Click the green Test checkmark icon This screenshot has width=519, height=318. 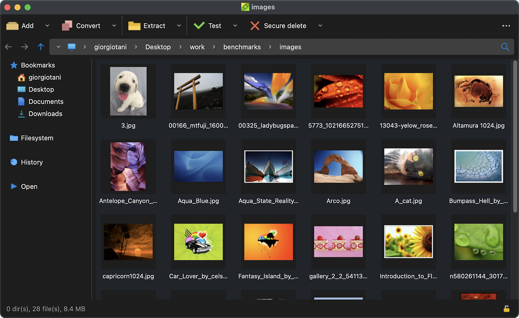(198, 25)
